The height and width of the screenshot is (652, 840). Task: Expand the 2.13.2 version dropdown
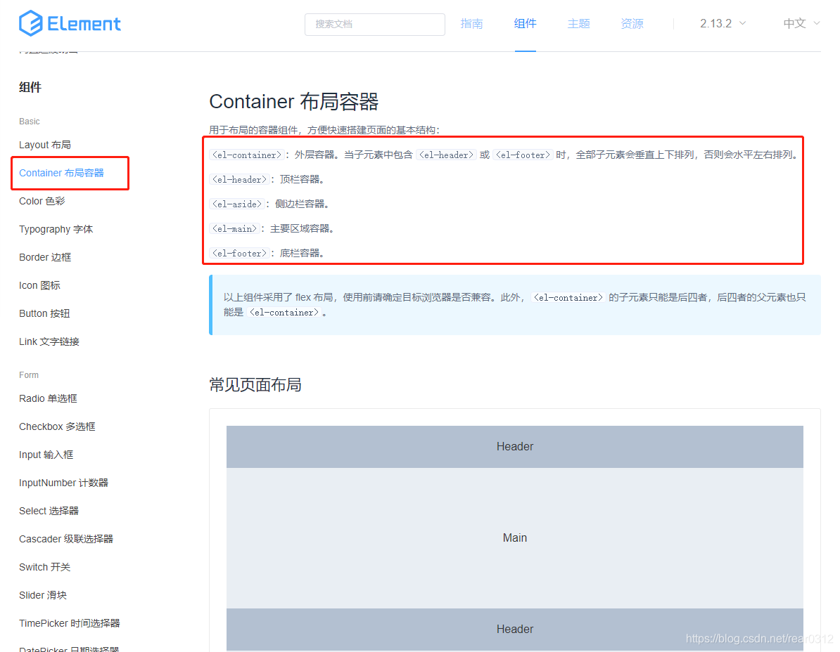[723, 23]
